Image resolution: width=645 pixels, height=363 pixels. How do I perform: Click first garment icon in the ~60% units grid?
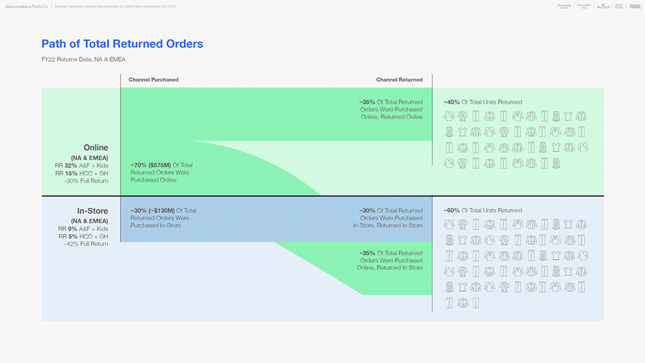[x=449, y=225]
